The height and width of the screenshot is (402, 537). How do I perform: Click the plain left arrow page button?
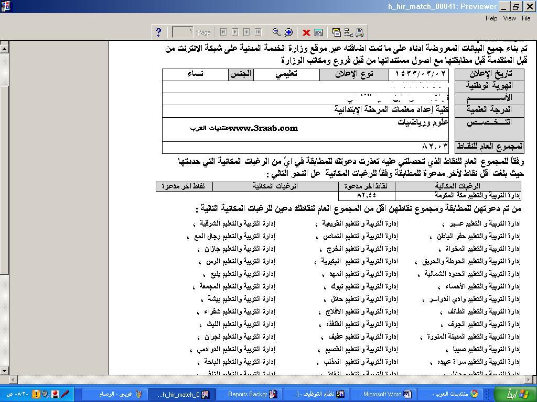click(246, 32)
